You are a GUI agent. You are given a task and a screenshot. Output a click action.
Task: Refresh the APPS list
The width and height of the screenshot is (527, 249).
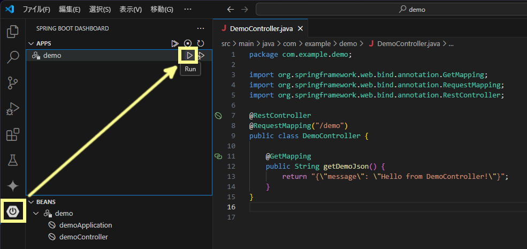(x=201, y=43)
